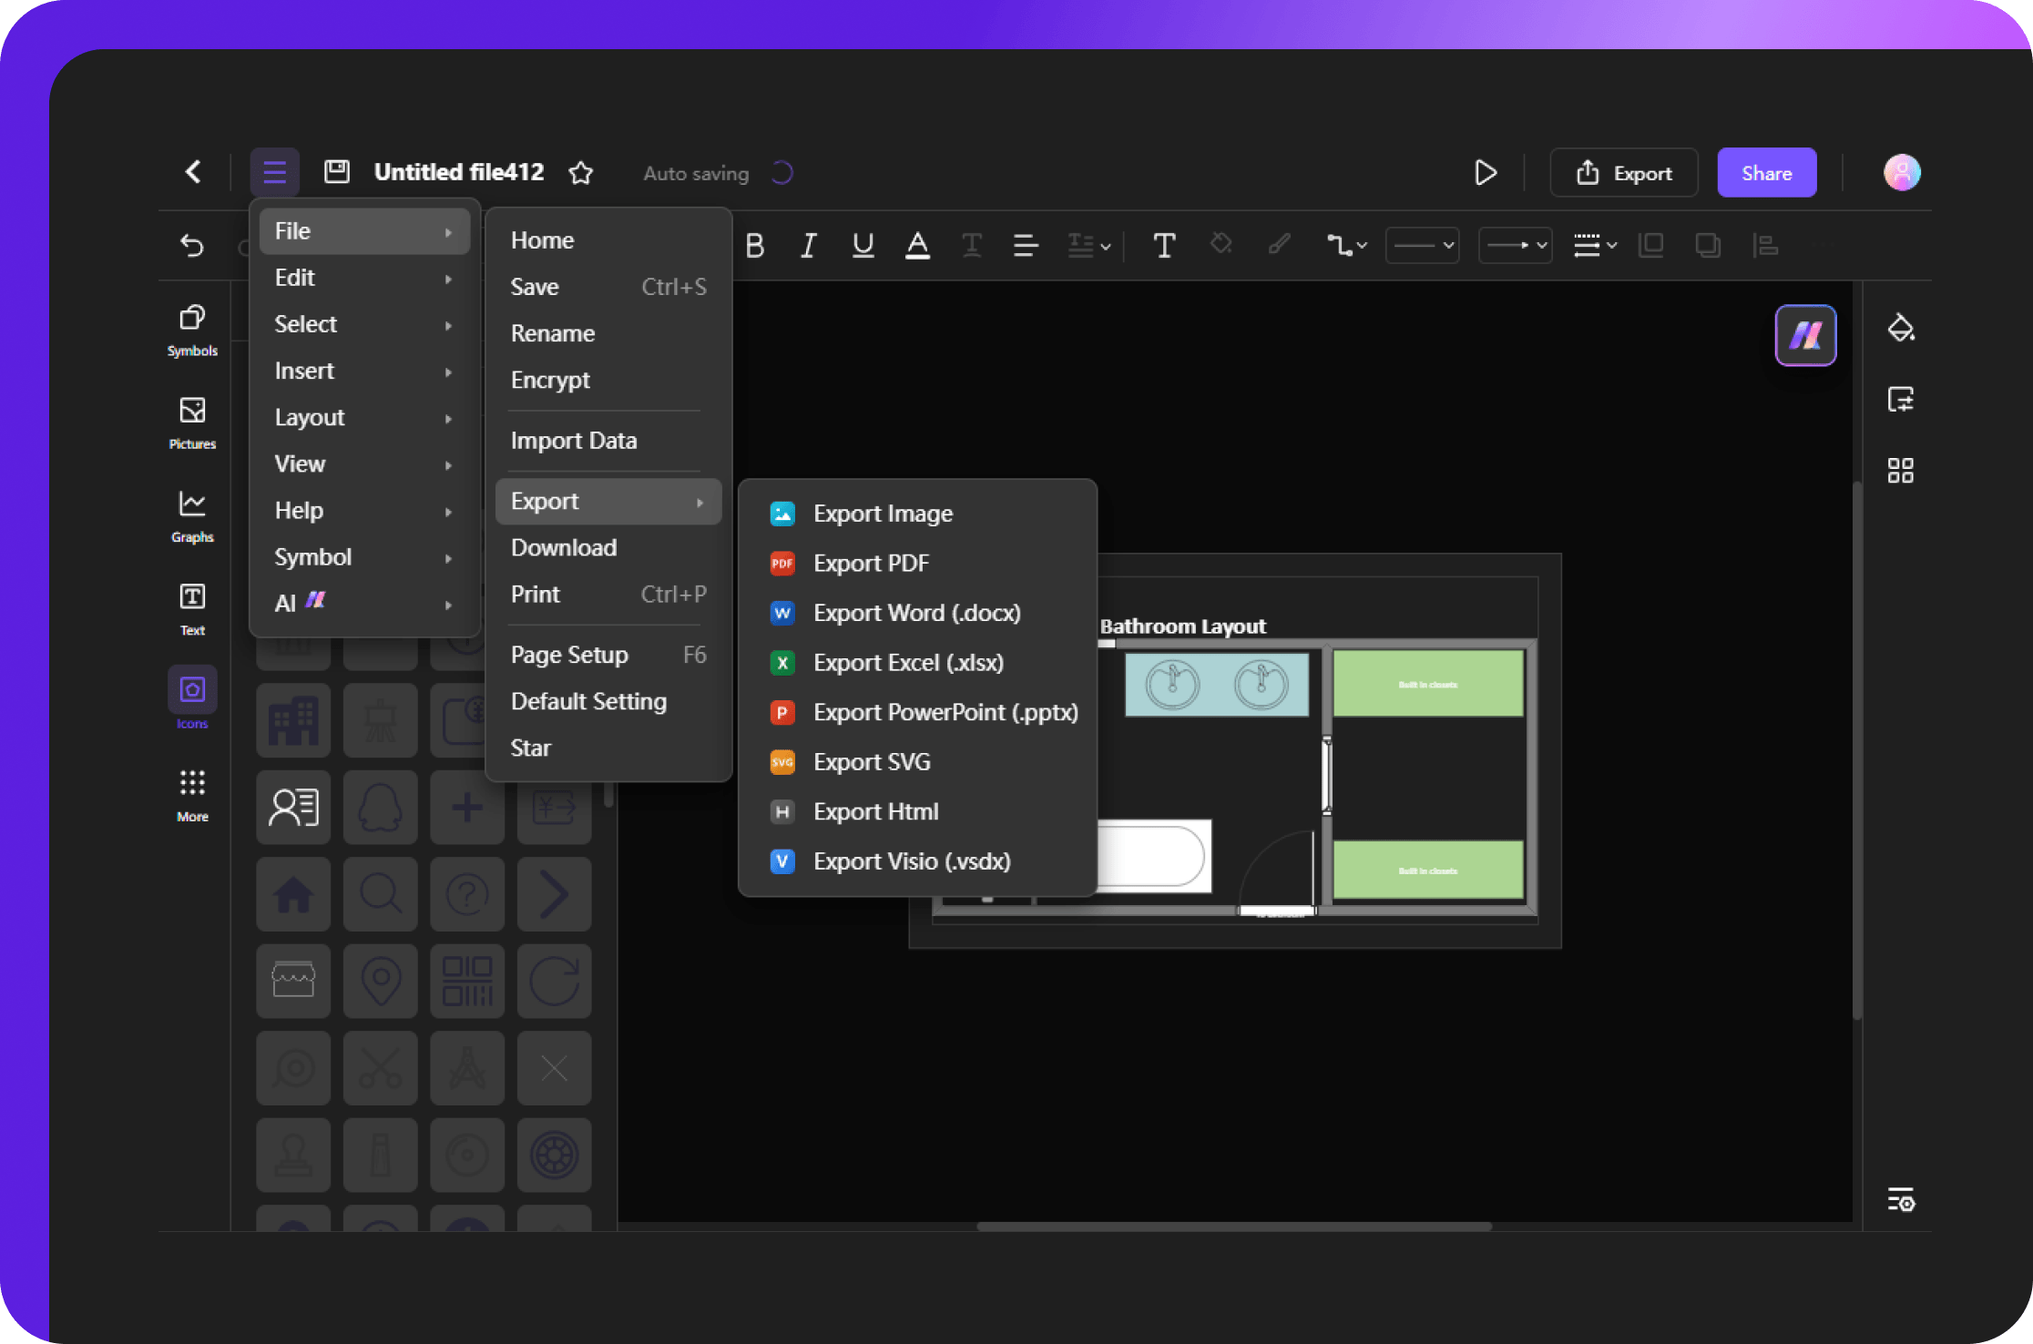Click the save disk icon
The height and width of the screenshot is (1344, 2033).
click(x=337, y=172)
